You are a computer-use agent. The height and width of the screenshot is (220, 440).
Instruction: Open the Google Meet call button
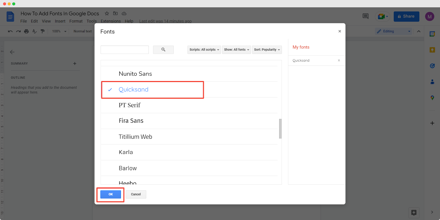coord(383,16)
